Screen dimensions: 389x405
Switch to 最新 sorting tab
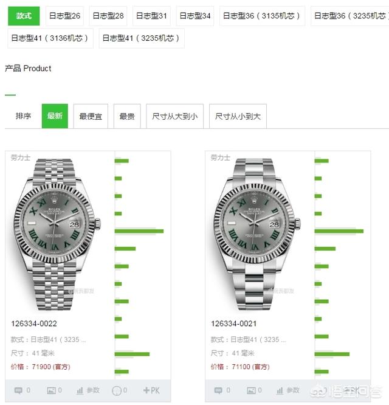pyautogui.click(x=55, y=116)
